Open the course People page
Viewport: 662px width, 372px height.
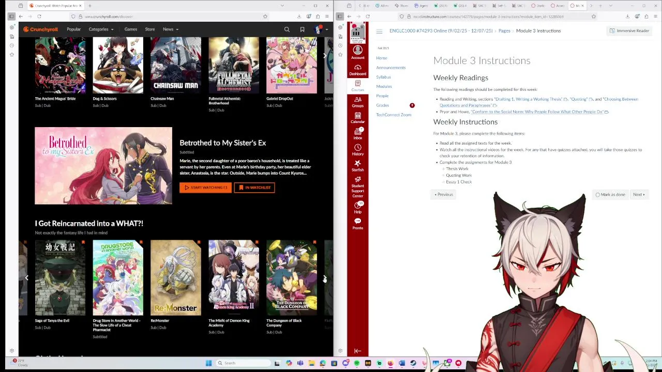pyautogui.click(x=382, y=96)
